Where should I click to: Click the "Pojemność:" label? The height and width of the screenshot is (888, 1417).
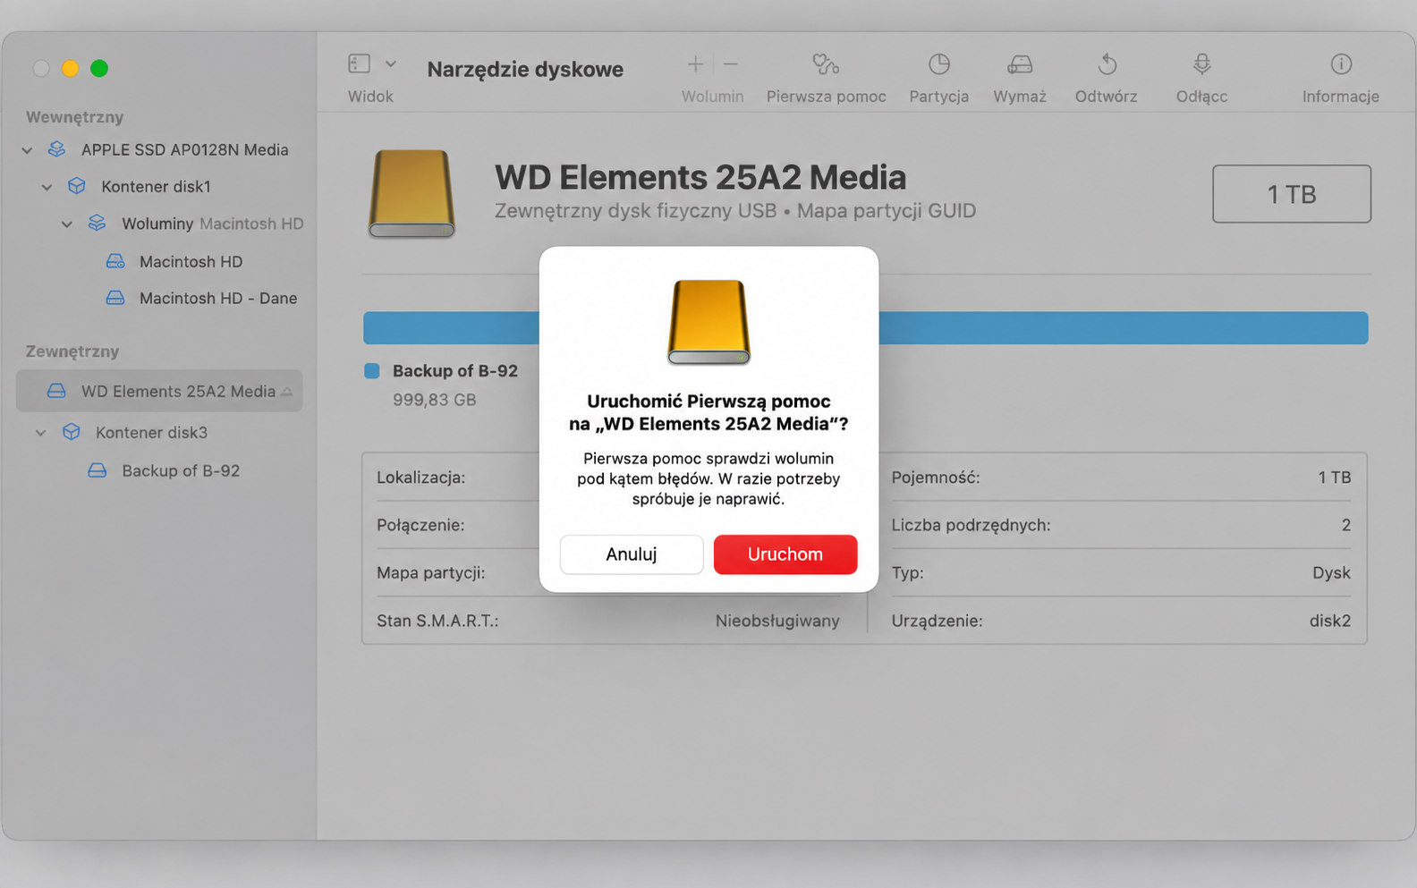coord(936,478)
